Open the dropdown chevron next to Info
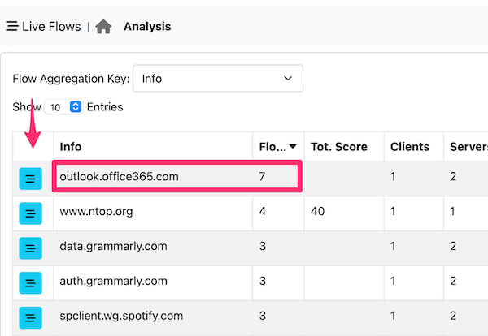Screen dimensions: 488x336 pos(288,78)
